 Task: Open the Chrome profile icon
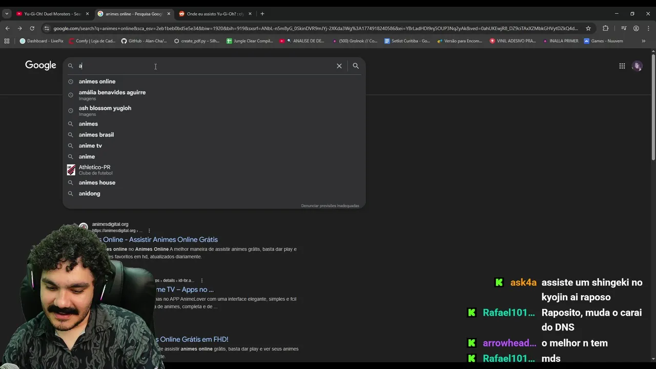[x=636, y=28]
